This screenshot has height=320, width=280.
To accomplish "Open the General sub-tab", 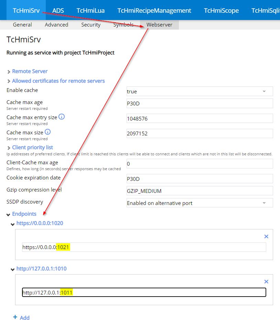I will tap(22, 25).
